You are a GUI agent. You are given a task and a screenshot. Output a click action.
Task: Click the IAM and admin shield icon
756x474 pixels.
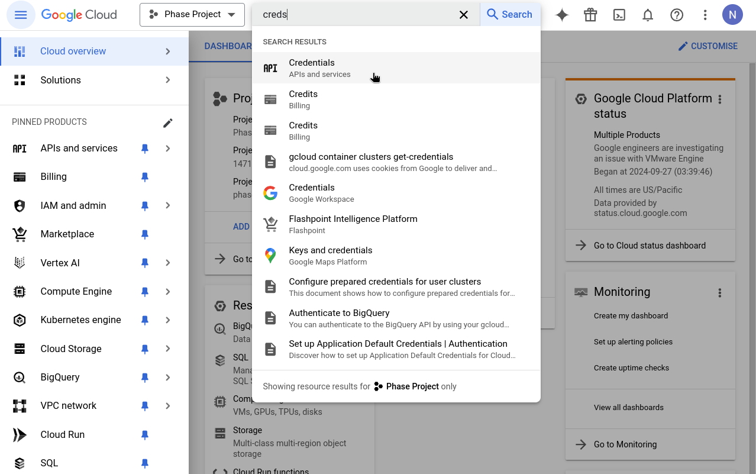point(20,205)
